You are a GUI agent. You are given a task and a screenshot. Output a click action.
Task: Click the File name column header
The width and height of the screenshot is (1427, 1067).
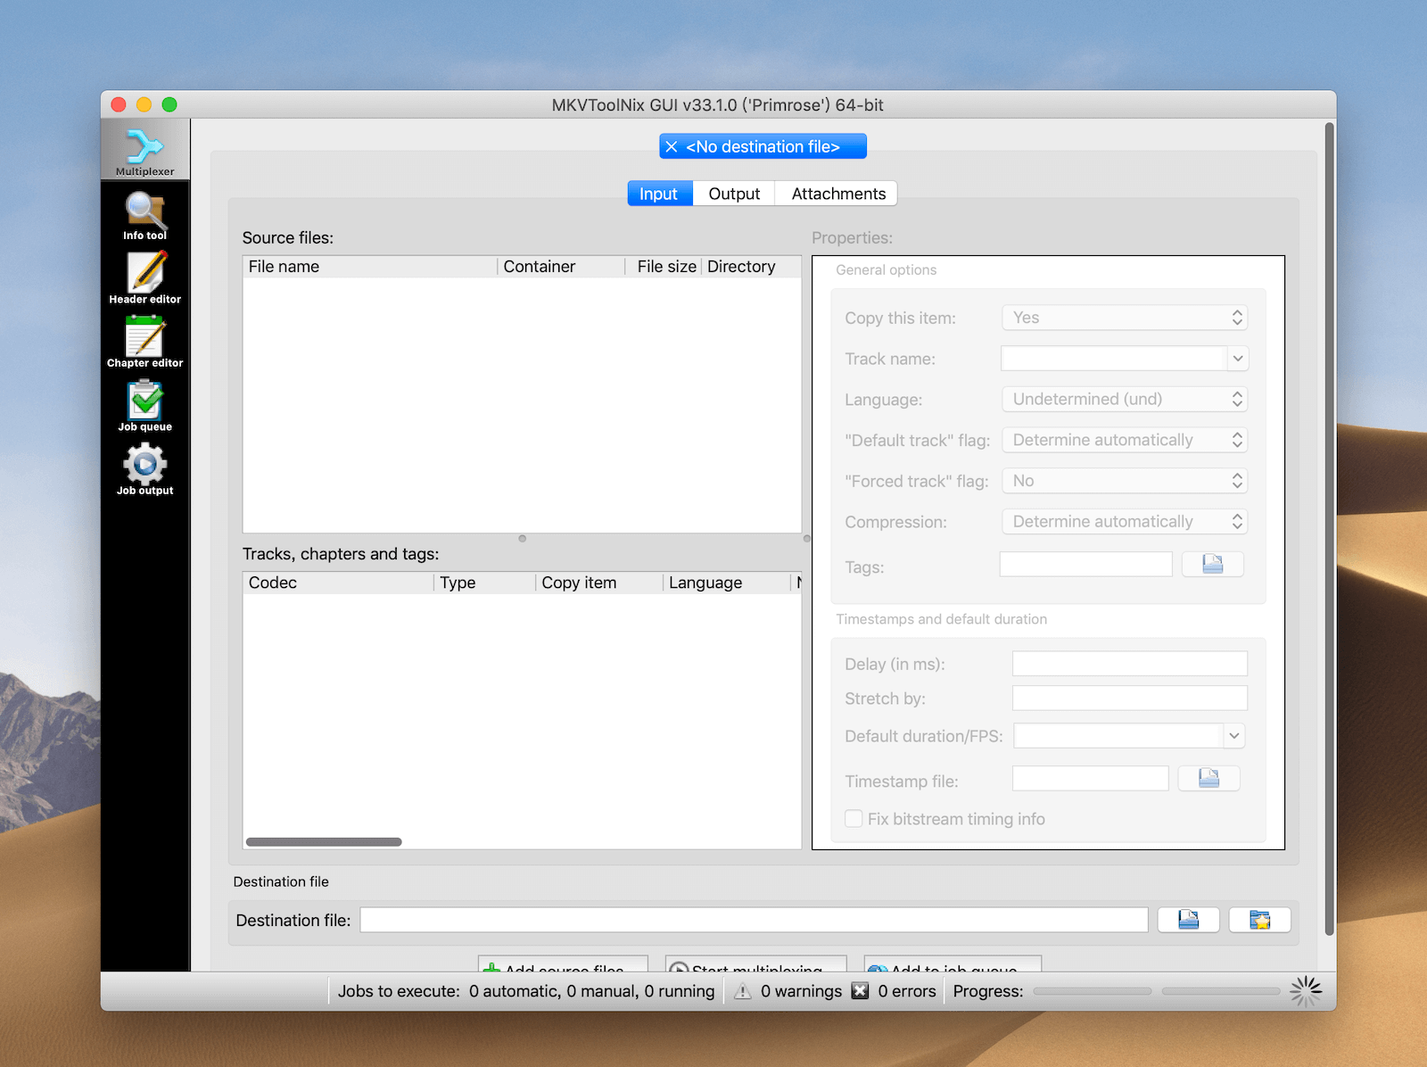(x=370, y=267)
